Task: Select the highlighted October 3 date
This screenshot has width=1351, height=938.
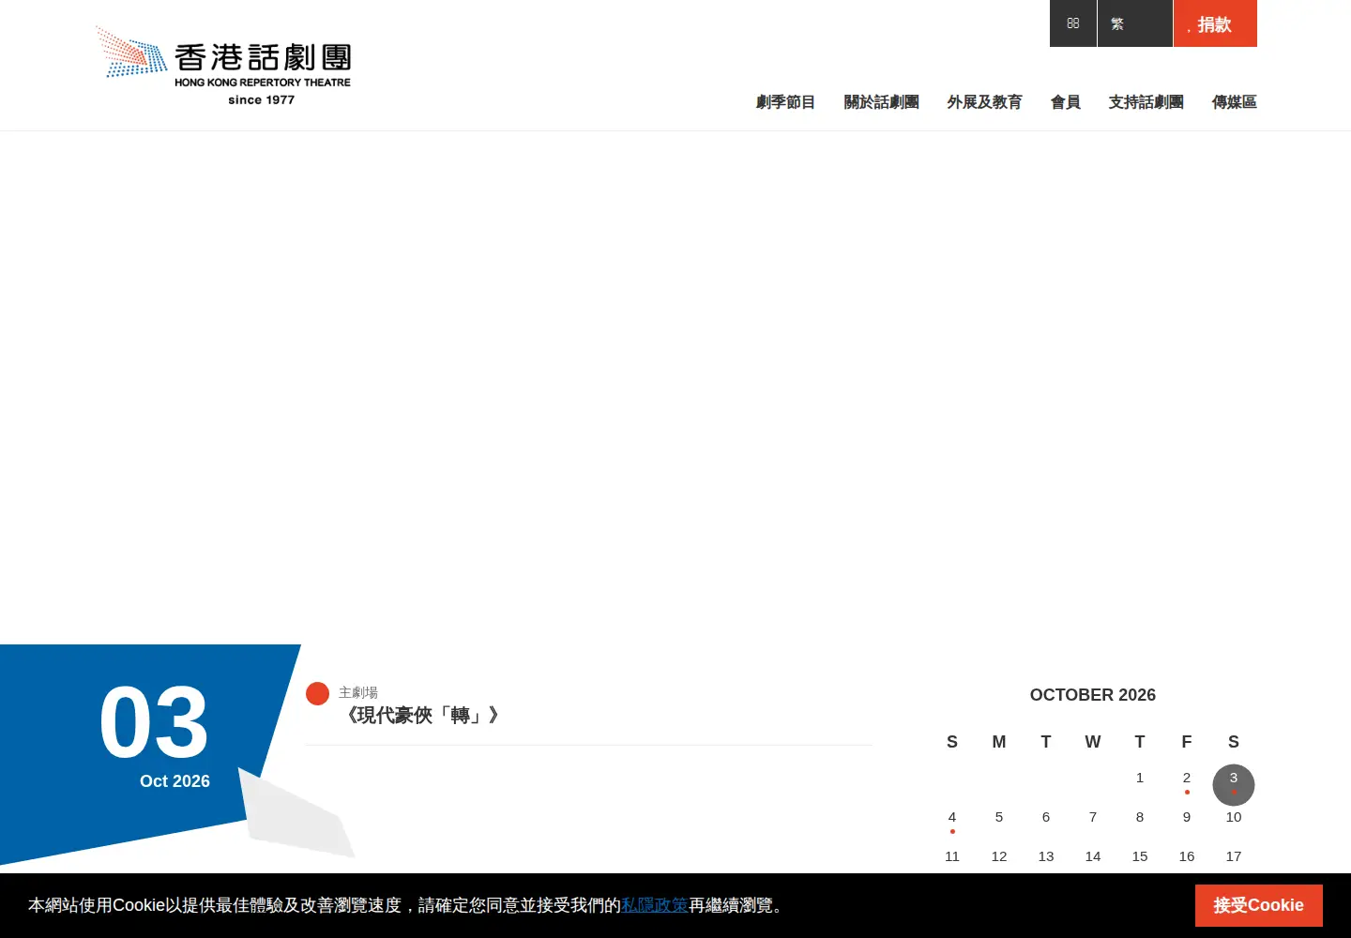Action: pyautogui.click(x=1234, y=785)
